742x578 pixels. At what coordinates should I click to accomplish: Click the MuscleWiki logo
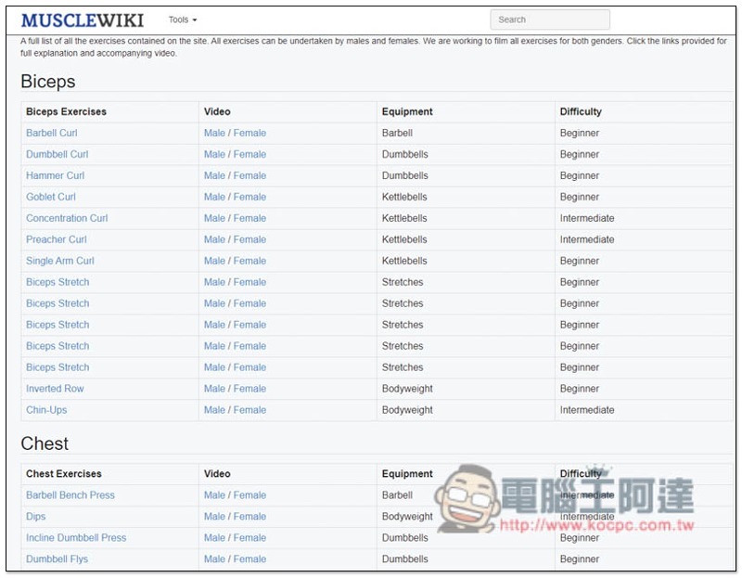tap(82, 19)
